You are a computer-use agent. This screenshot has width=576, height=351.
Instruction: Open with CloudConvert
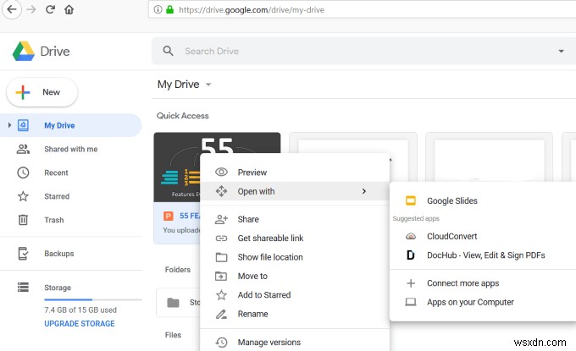click(x=483, y=236)
